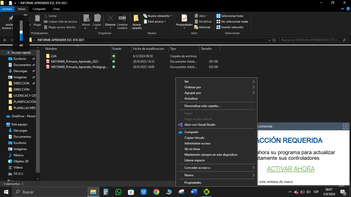Open Nuevo elemento dropdown
Screen dimensions: 351x197
coord(158,16)
